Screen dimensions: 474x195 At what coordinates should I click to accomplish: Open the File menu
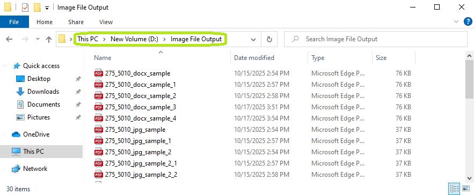point(14,22)
